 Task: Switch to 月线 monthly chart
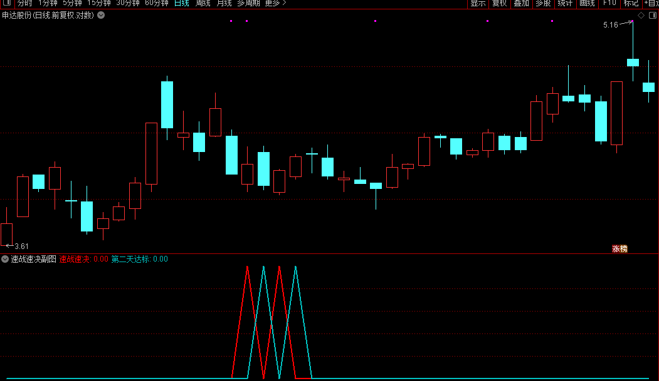pos(224,3)
